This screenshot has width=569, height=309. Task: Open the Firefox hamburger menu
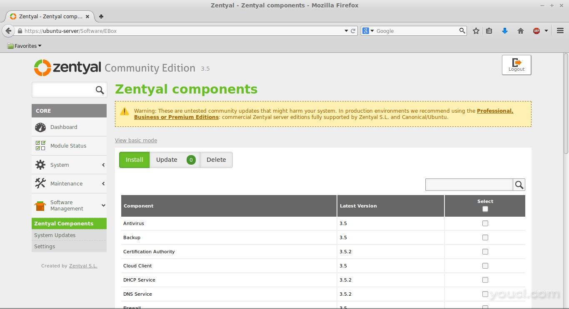pos(560,31)
